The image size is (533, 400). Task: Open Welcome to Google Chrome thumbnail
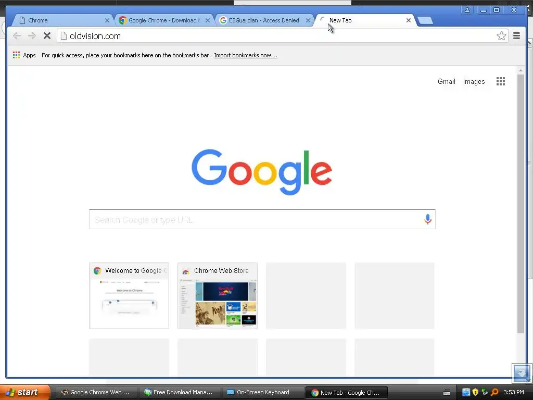(129, 296)
